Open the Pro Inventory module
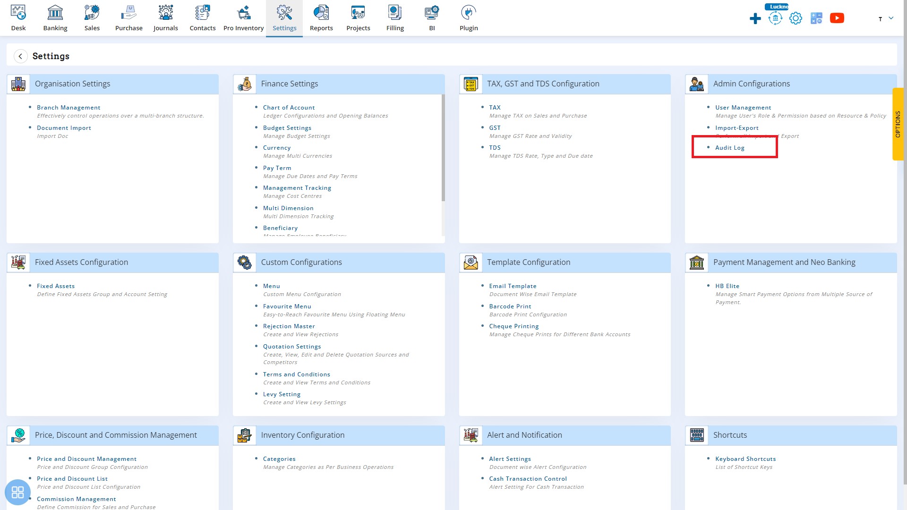 [x=244, y=17]
